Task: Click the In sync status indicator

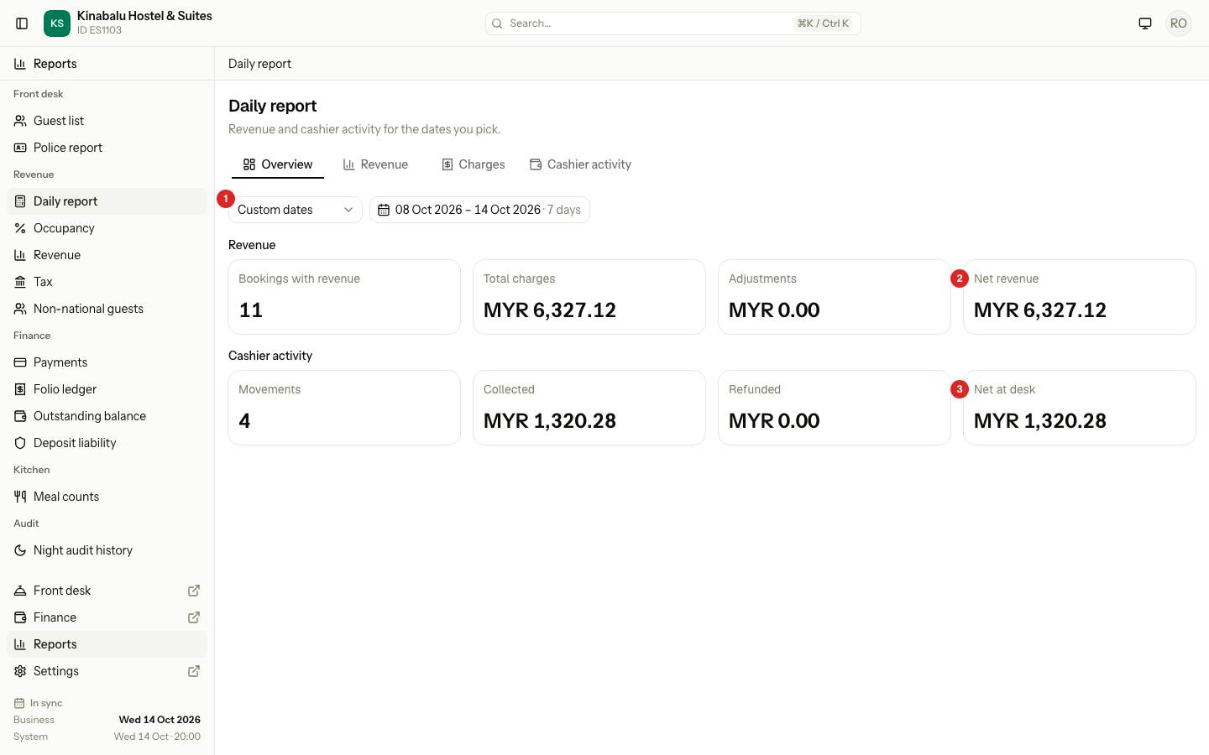Action: pyautogui.click(x=39, y=703)
